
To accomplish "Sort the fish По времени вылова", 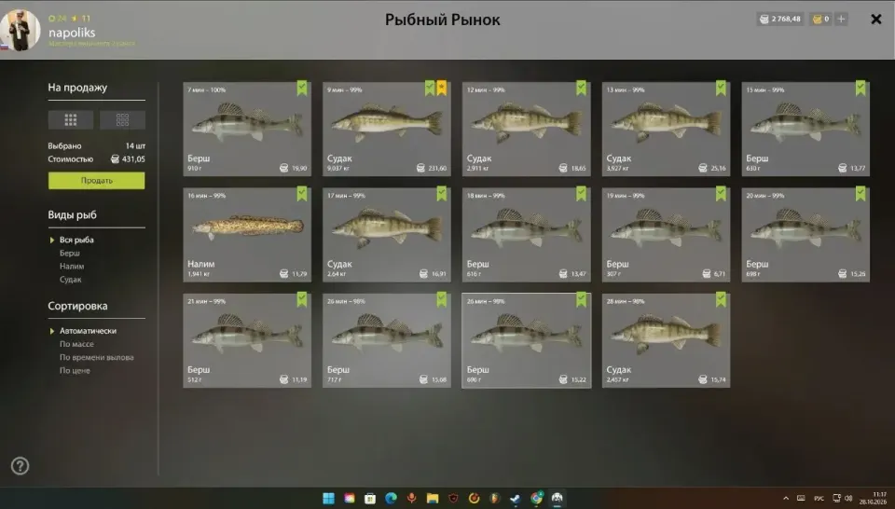I will tap(96, 357).
